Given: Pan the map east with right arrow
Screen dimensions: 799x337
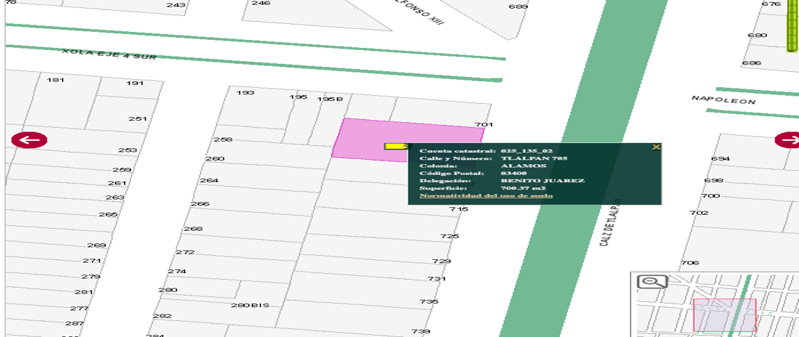Looking at the screenshot, I should (788, 140).
